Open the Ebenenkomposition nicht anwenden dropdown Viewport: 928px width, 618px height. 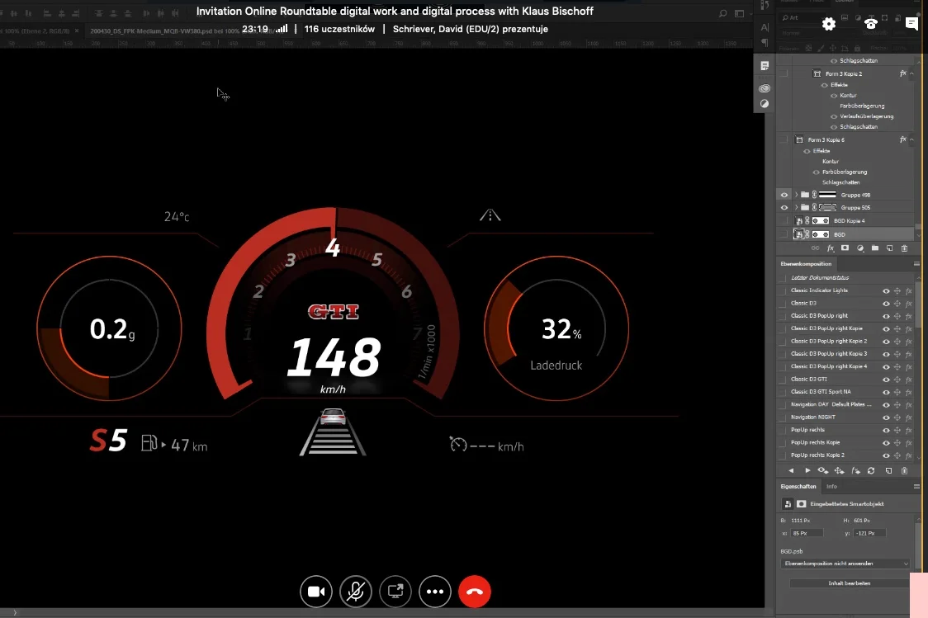845,564
